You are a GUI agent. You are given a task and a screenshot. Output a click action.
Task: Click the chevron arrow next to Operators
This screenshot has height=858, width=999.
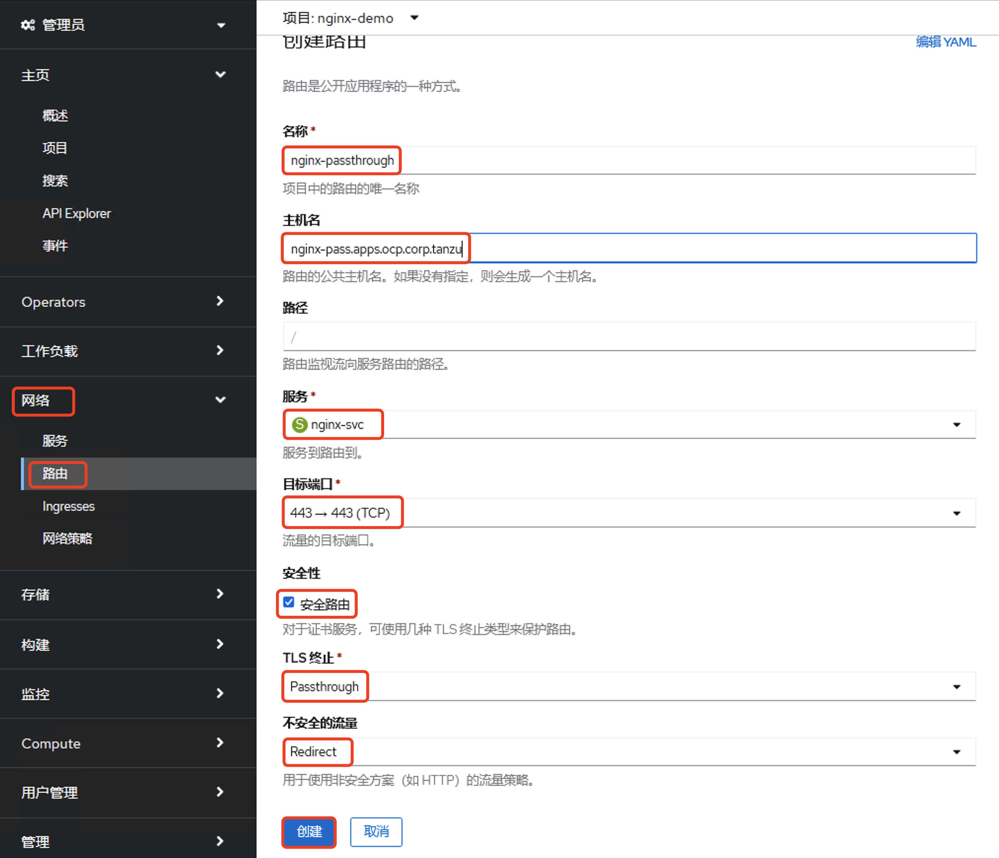pos(220,301)
